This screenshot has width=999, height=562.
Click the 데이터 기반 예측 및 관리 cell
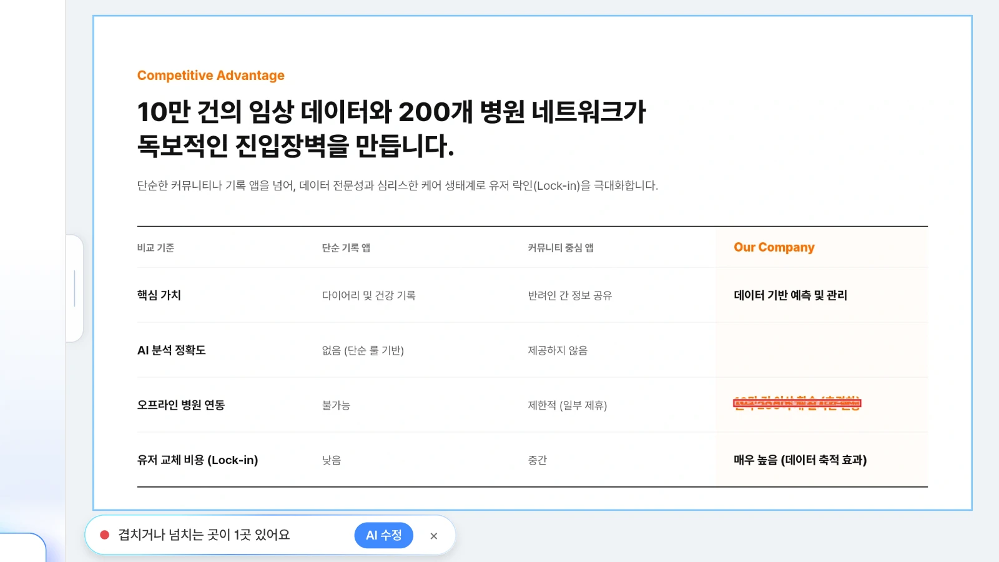(790, 295)
